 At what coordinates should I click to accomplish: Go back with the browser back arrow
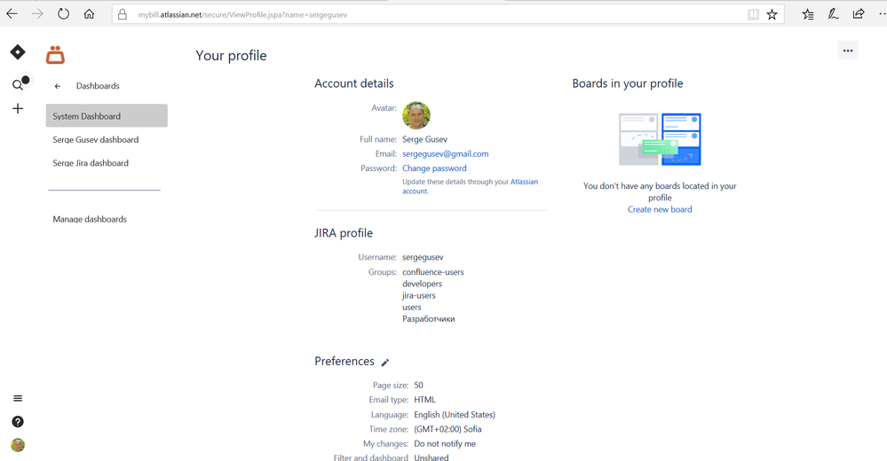point(12,14)
